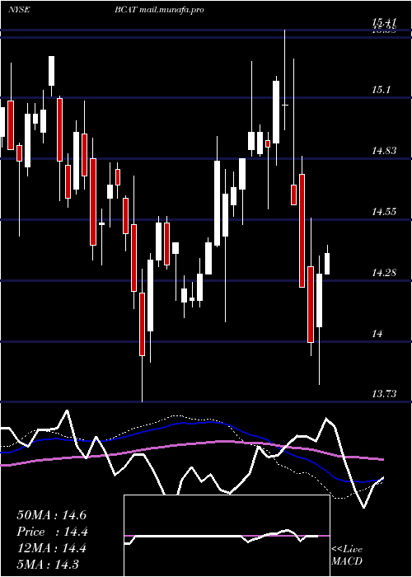The height and width of the screenshot is (577, 412).
Task: Click the 5MA : 14.3 readout
Action: (x=48, y=565)
